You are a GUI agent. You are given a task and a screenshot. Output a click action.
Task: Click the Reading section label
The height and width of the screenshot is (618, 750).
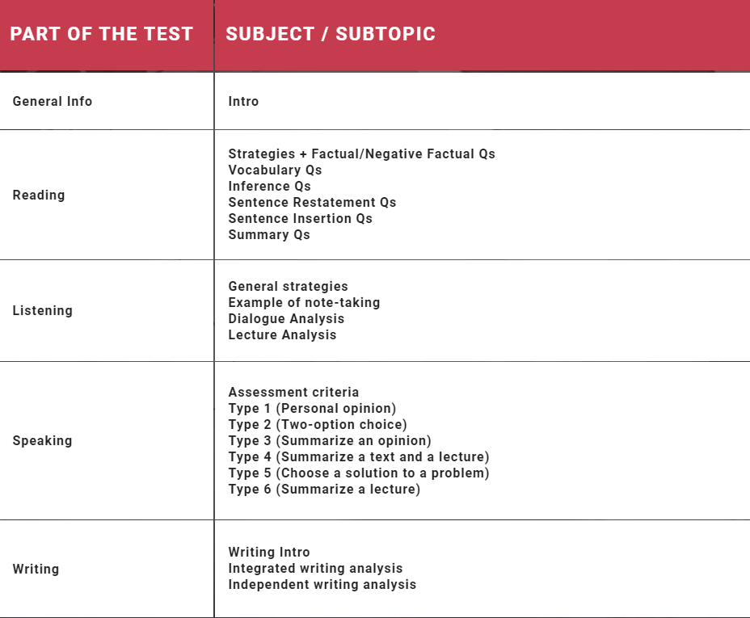click(x=39, y=195)
